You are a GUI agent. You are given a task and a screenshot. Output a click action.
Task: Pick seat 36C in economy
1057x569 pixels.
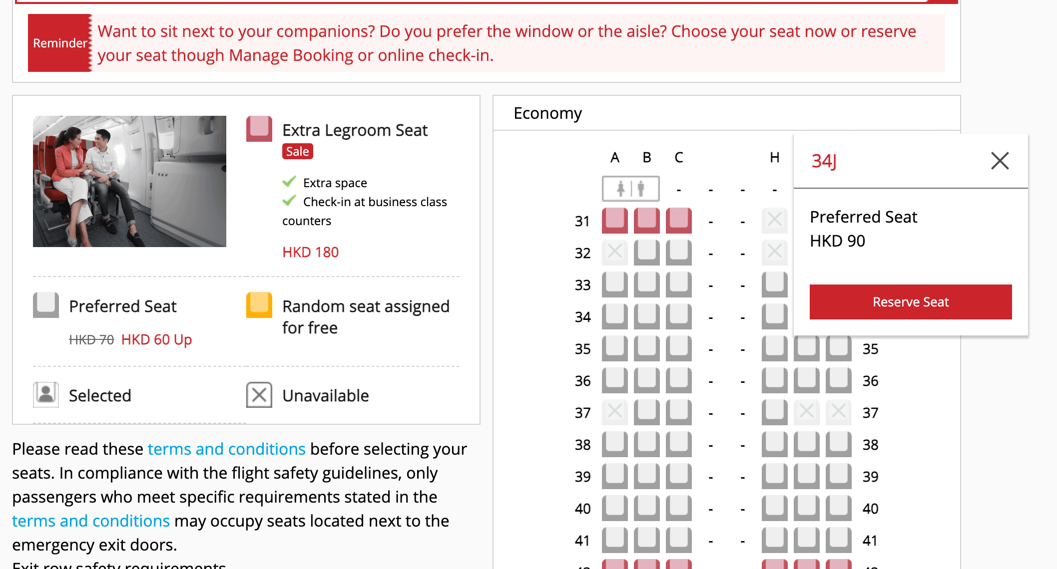678,380
